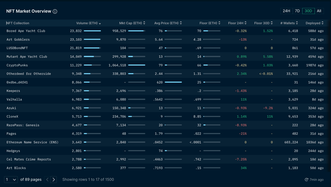Click market cap value 1,064,518
331x187 pixels.
point(117,65)
